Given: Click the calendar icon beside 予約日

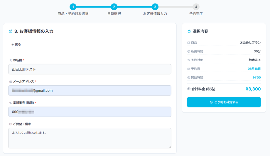Looking at the screenshot, I should pyautogui.click(x=188, y=69).
